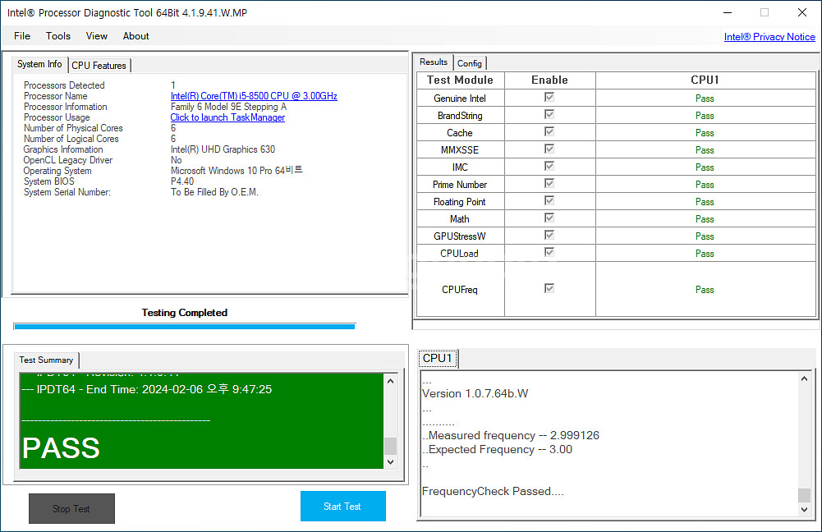The image size is (822, 532).
Task: Toggle the BrandString enable checkbox
Action: pos(549,114)
